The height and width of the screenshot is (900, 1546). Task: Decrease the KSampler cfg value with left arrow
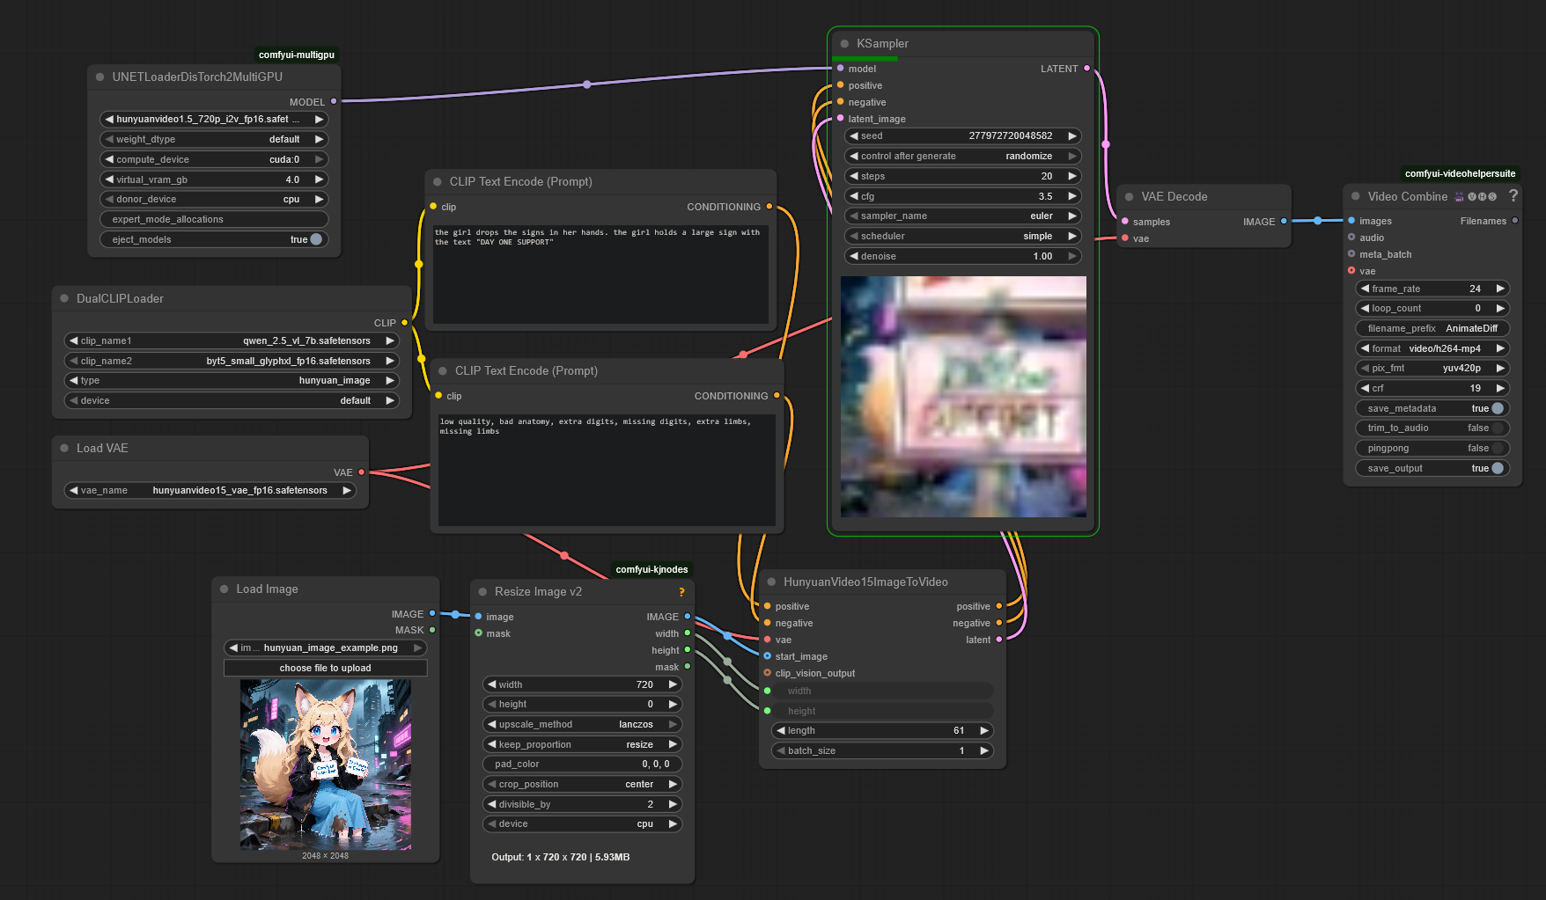(854, 196)
